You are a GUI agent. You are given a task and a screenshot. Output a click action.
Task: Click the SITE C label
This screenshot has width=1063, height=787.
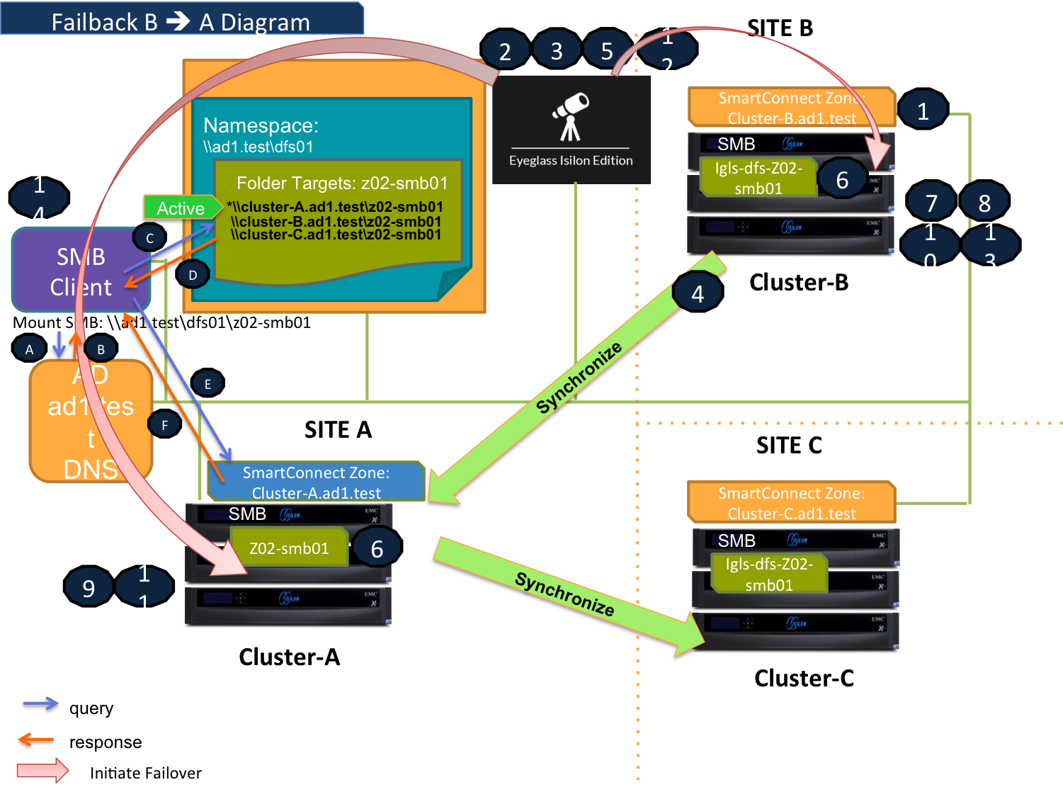point(789,445)
